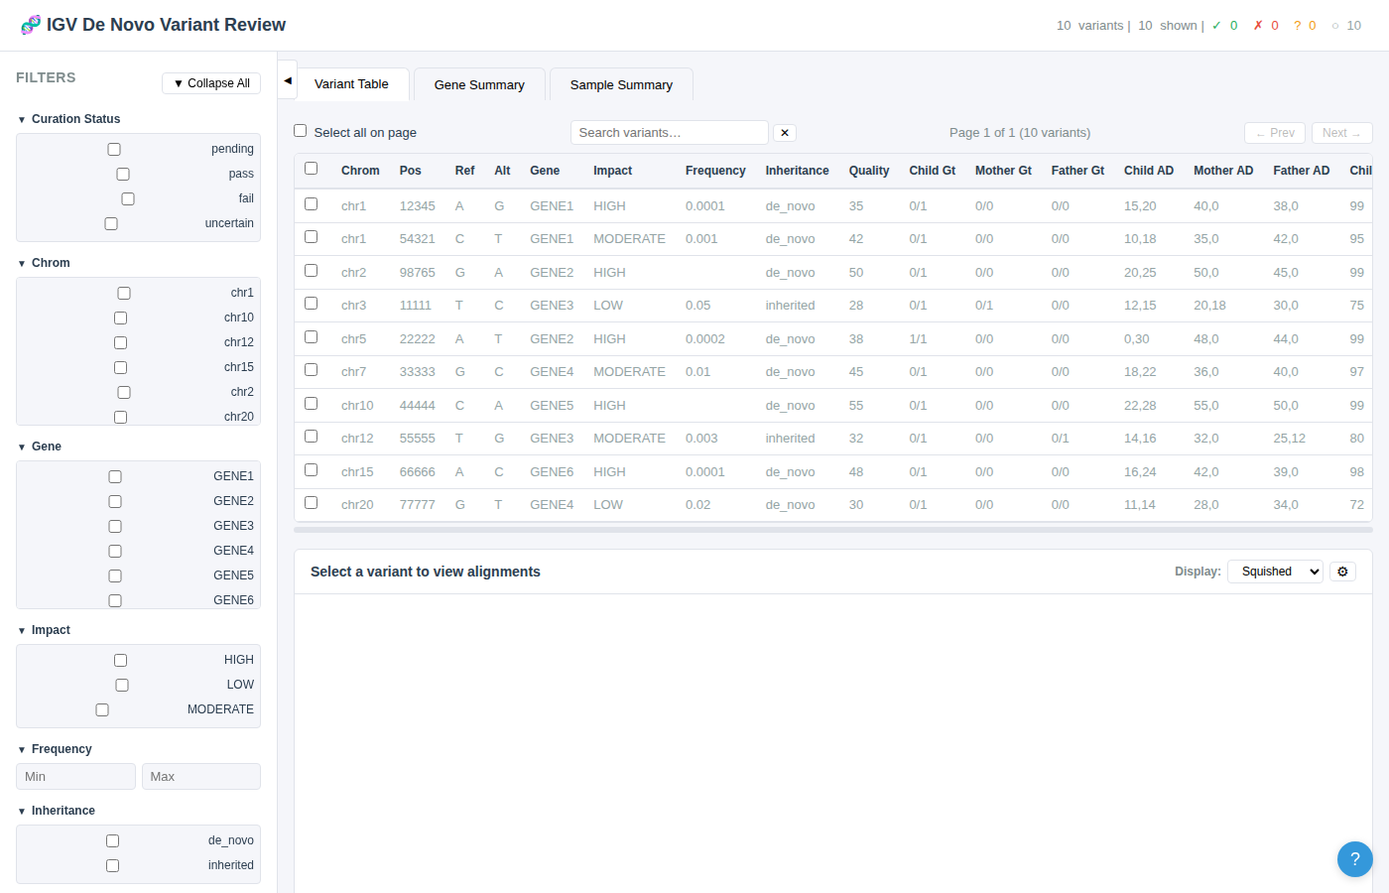Click the DNA logo in the header
The height and width of the screenshot is (893, 1389).
pos(30,24)
